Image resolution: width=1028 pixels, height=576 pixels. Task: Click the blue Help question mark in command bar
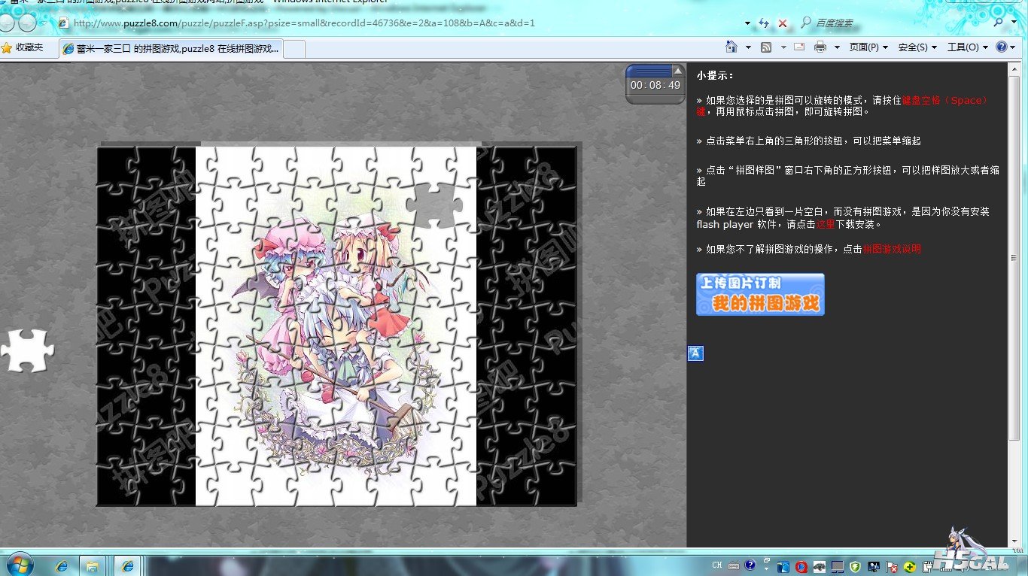[1002, 47]
